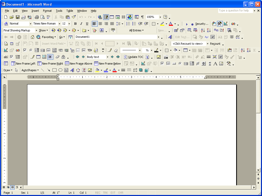
Task: Select the Format Painter tool
Action: (74, 17)
